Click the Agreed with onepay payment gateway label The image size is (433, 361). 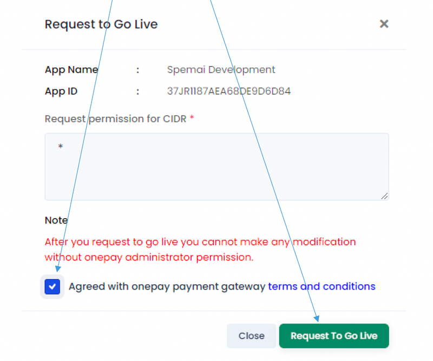pyautogui.click(x=167, y=287)
